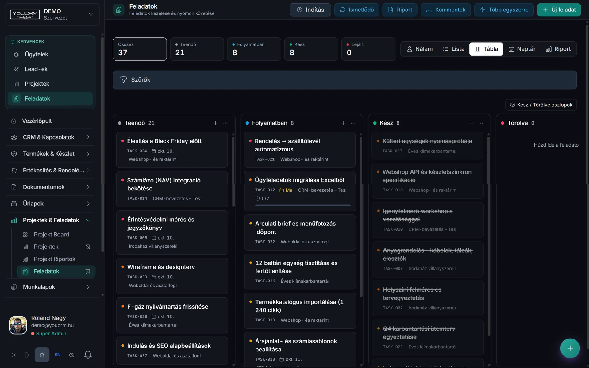Filter by Folyamatban stat card

pyautogui.click(x=254, y=49)
